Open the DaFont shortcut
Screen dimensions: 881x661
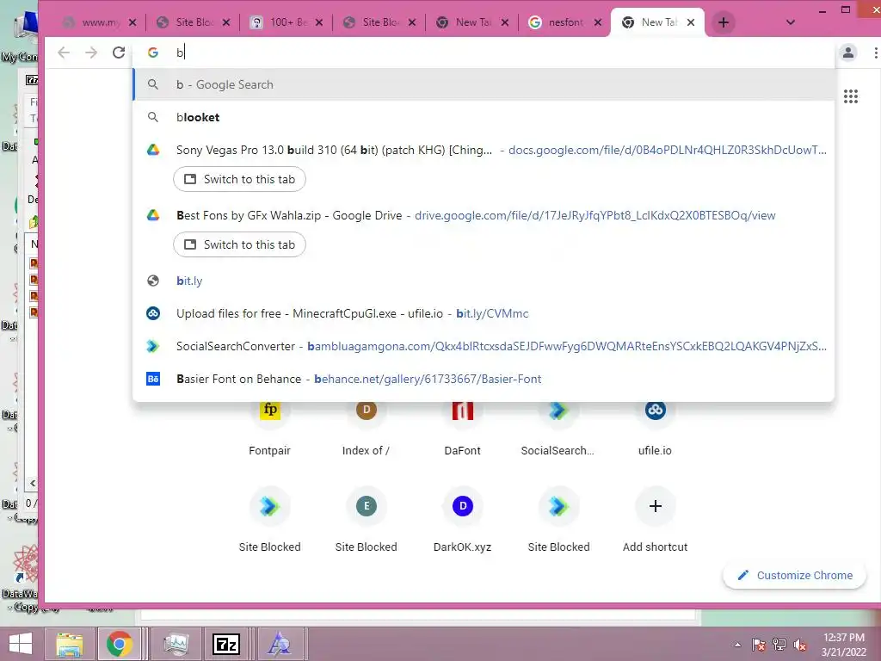pos(462,426)
